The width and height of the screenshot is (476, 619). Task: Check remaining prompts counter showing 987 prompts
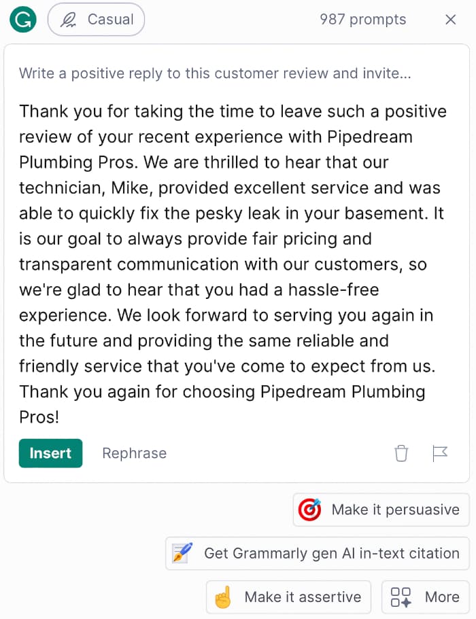click(x=362, y=20)
